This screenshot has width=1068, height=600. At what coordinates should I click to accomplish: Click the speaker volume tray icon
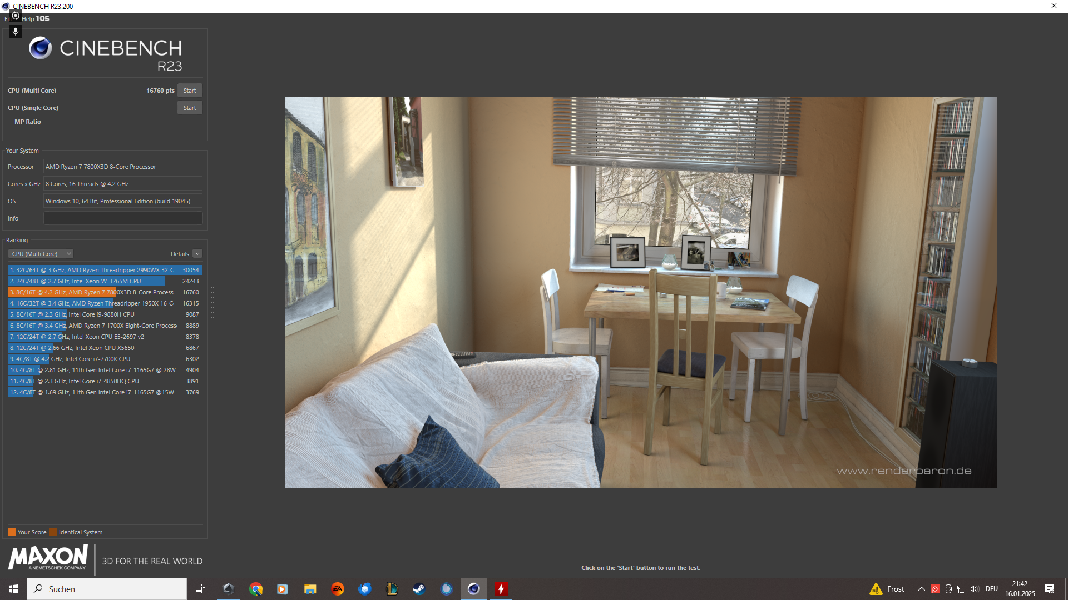(974, 589)
